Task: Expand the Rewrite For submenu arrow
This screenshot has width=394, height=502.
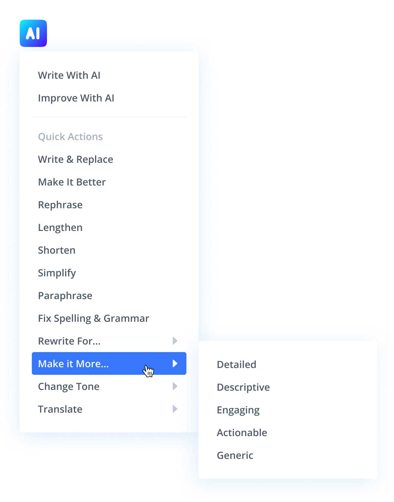Action: [175, 341]
